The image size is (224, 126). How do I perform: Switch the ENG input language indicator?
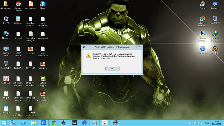click(207, 123)
